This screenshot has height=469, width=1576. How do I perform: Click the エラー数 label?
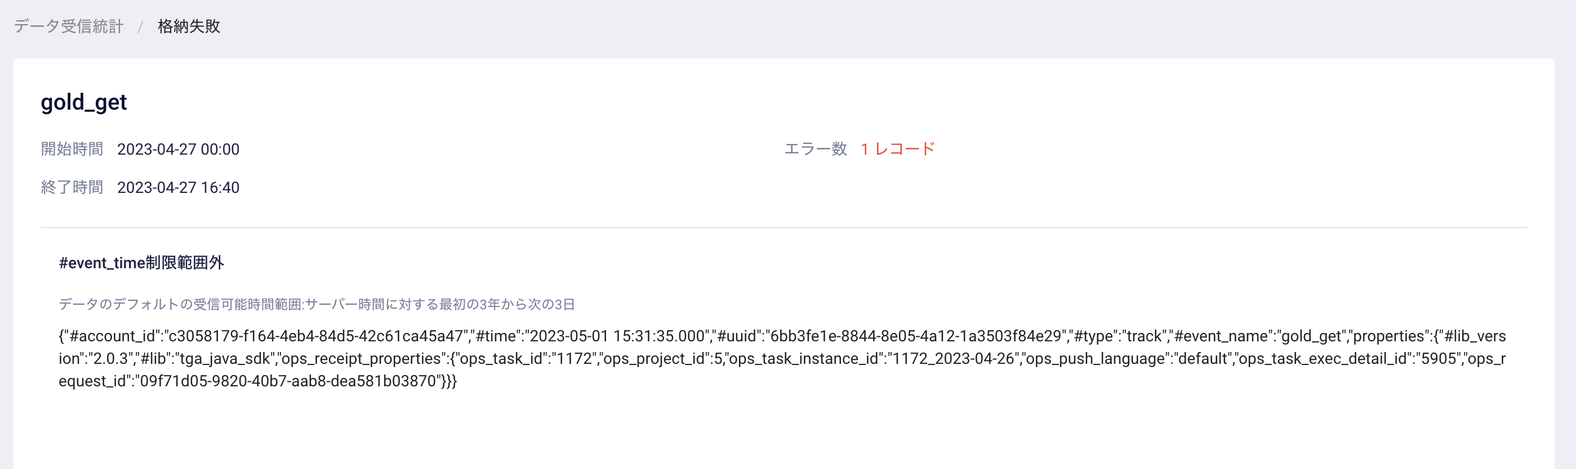(816, 149)
